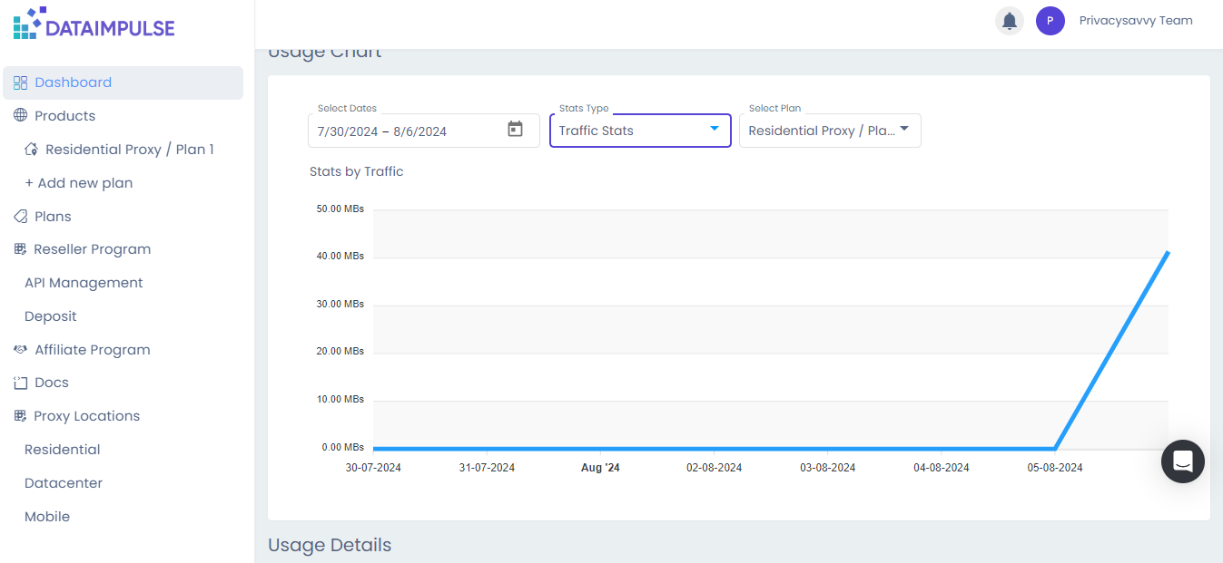Select Residential under Proxy Locations
This screenshot has width=1223, height=563.
(x=62, y=449)
